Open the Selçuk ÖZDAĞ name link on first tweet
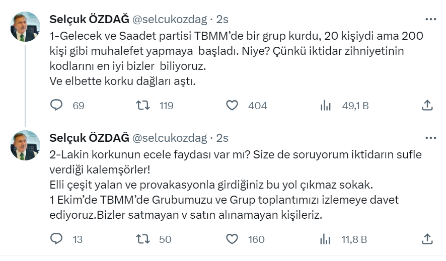The width and height of the screenshot is (446, 261). click(89, 20)
